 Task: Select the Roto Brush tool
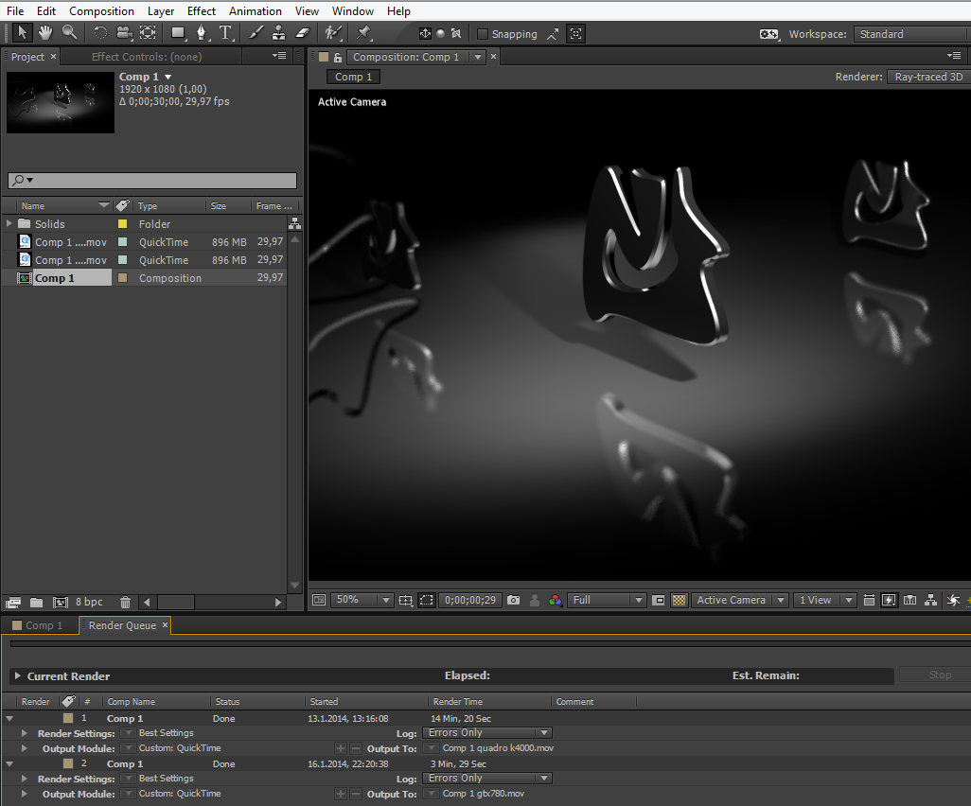click(333, 33)
